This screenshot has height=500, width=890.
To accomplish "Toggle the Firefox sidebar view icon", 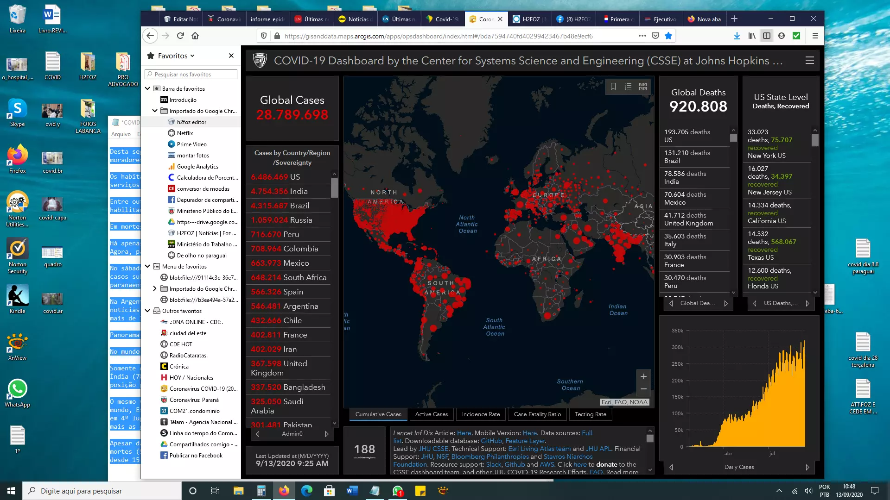I will [x=767, y=36].
